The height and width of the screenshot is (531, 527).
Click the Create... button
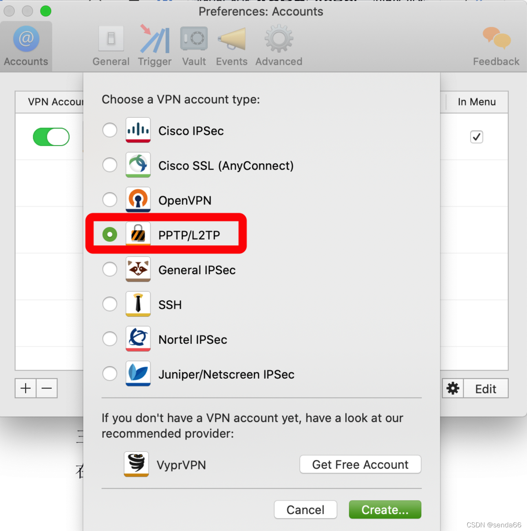point(385,509)
